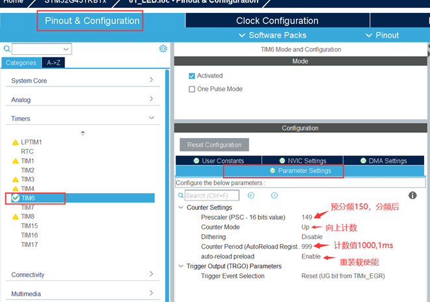Screen dimensions: 430x302
Task: Enable the One Pulse Mode checkbox
Action: tap(192, 89)
